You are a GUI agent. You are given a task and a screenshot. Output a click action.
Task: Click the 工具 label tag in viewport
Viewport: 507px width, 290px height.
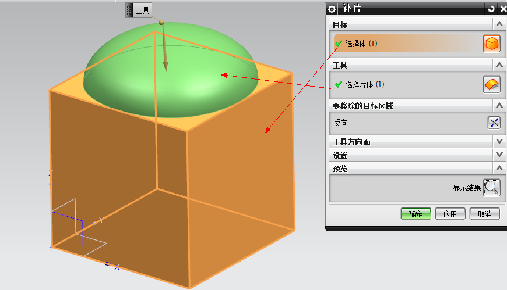click(x=142, y=10)
